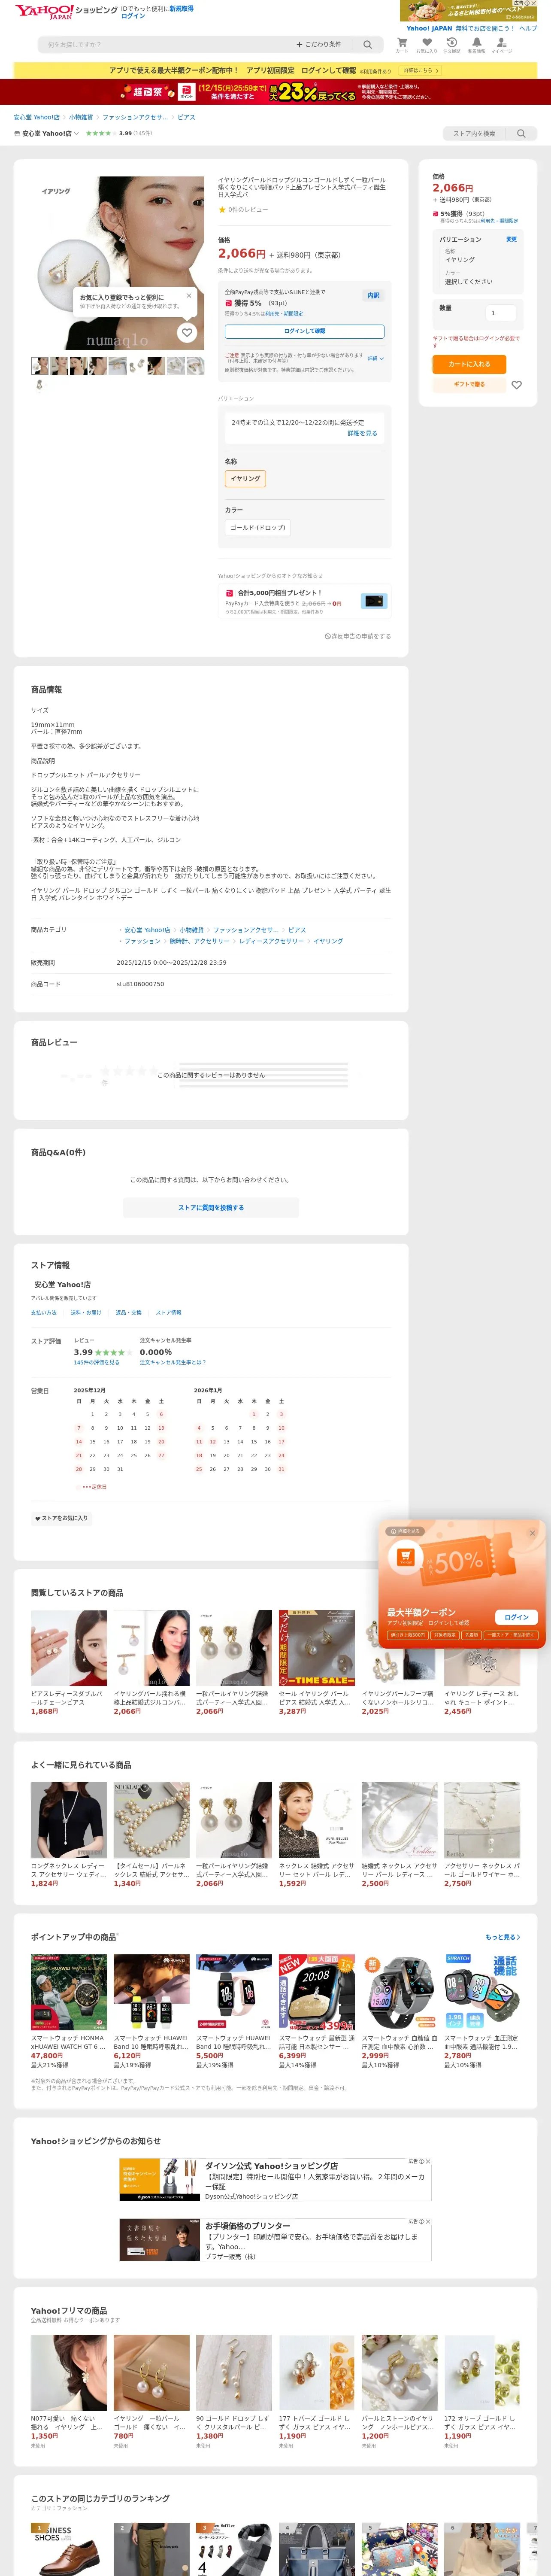
Task: Select the first product thumbnail under main image
Action: pos(40,366)
